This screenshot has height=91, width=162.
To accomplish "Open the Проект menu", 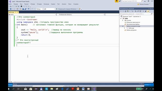I will 26,4.
